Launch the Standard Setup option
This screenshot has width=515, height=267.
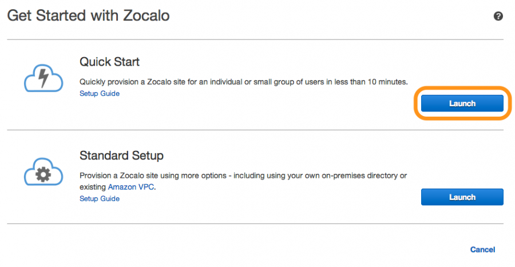pos(462,197)
